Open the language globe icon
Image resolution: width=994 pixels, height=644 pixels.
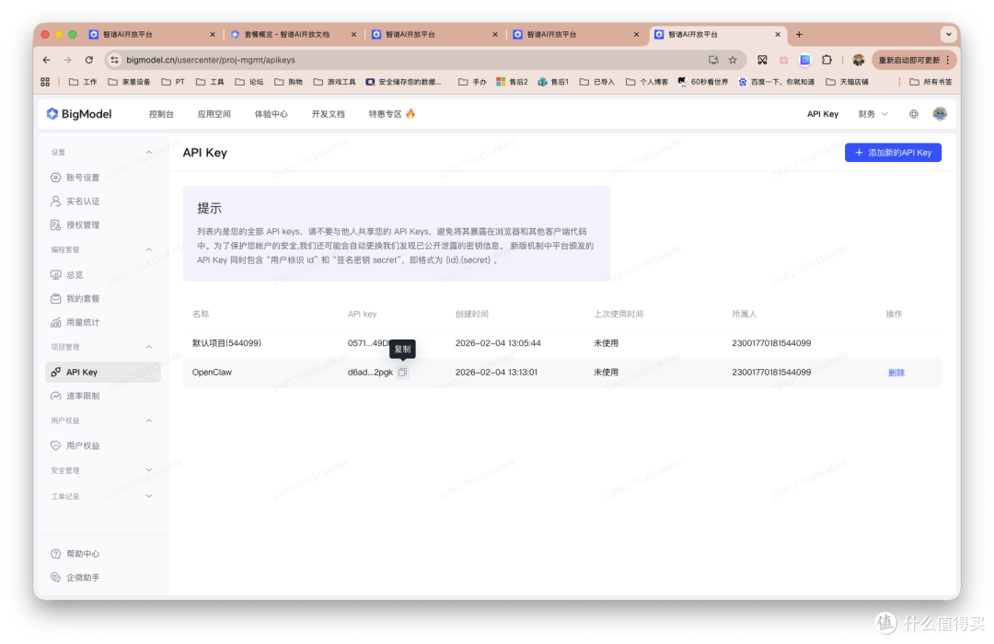tap(914, 114)
